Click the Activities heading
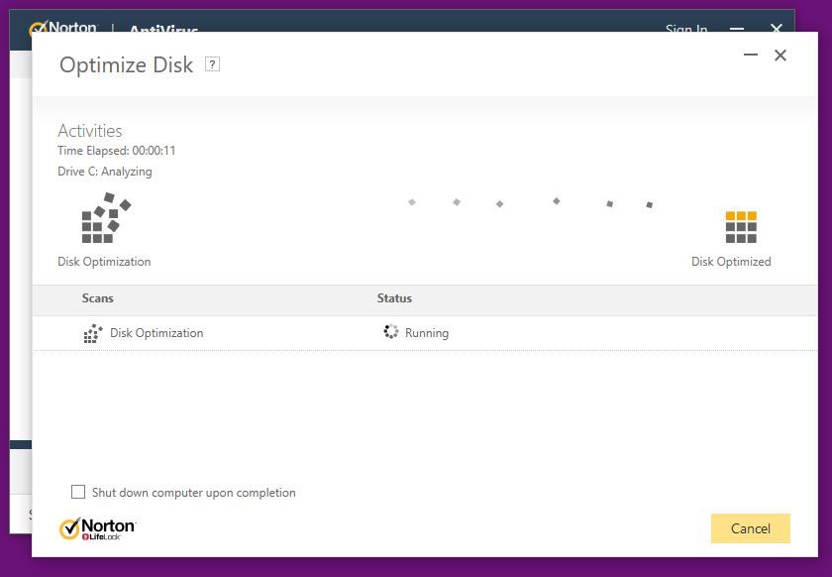 [90, 131]
